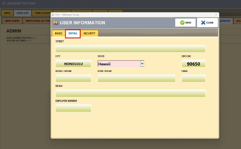
Task: Click the User Information people icon
Action: [x=55, y=23]
